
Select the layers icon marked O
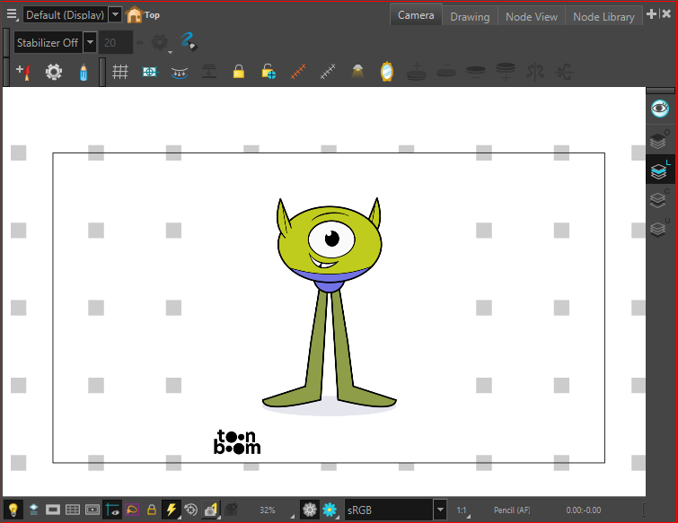coord(660,139)
